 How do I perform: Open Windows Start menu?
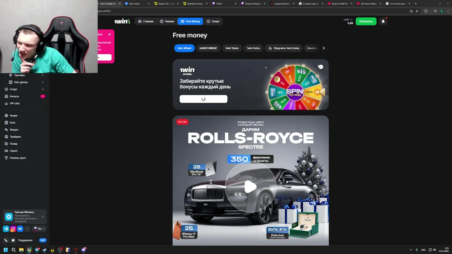pyautogui.click(x=6, y=250)
